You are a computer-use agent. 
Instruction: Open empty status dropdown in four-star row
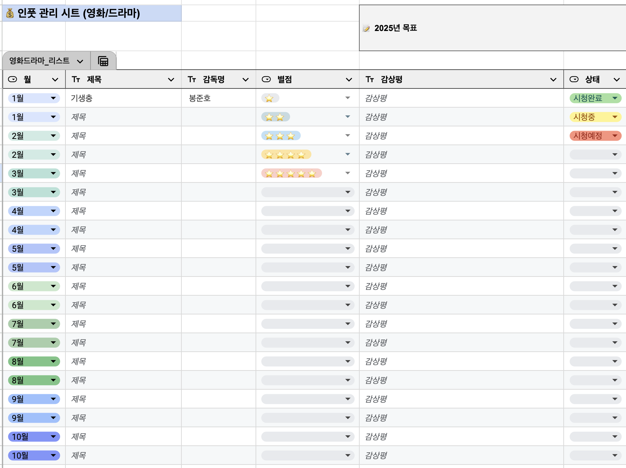(595, 155)
